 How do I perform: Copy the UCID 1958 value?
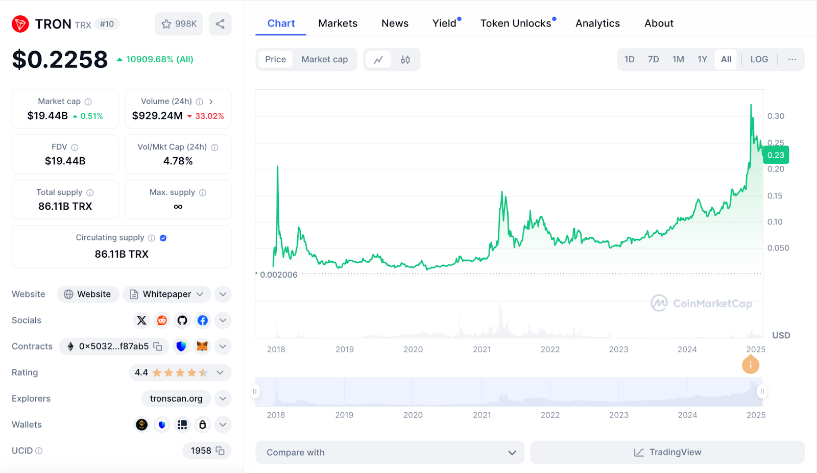220,451
